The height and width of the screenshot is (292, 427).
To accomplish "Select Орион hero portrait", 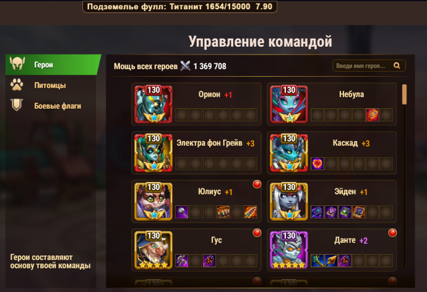I will [x=153, y=104].
